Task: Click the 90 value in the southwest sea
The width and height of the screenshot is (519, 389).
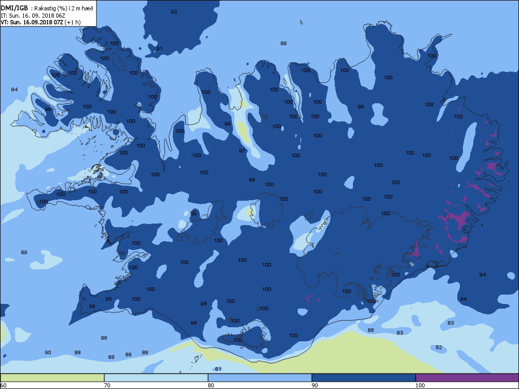Action: [x=48, y=352]
